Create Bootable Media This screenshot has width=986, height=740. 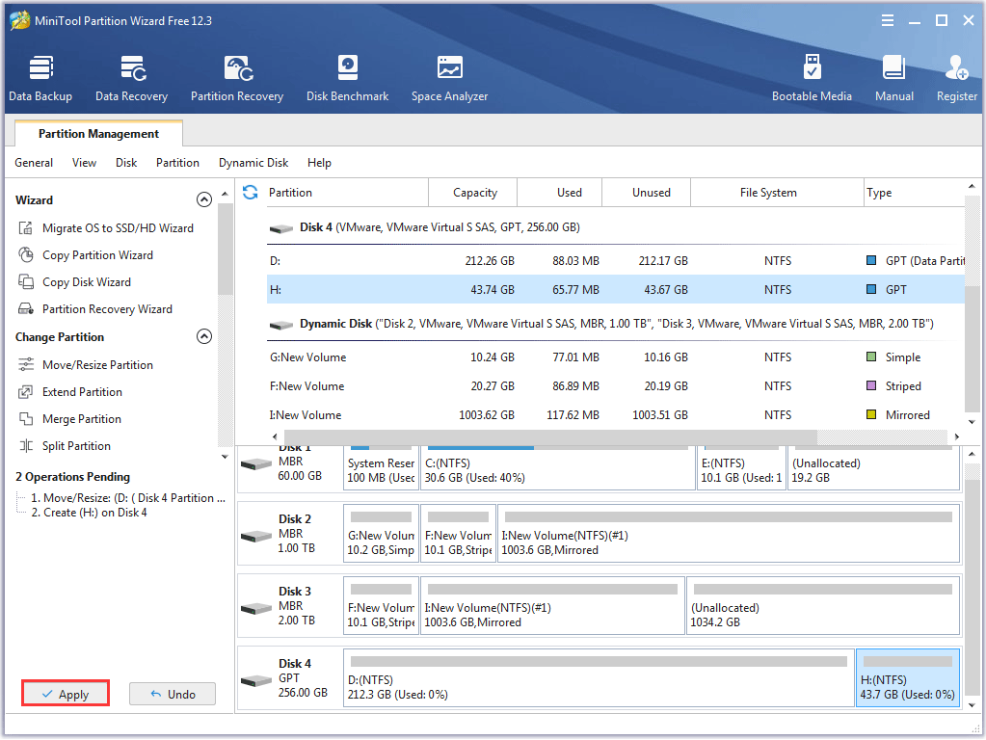point(812,79)
